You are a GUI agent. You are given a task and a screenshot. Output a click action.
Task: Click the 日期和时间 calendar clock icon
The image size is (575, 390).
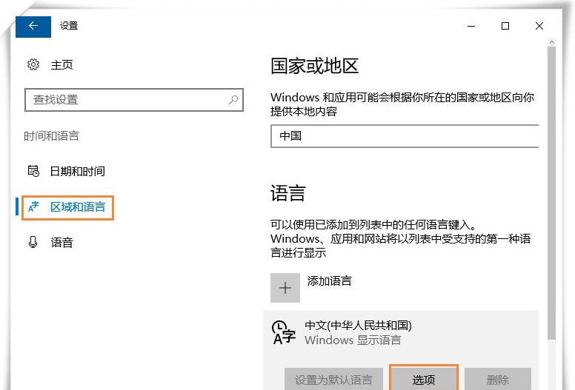point(33,171)
